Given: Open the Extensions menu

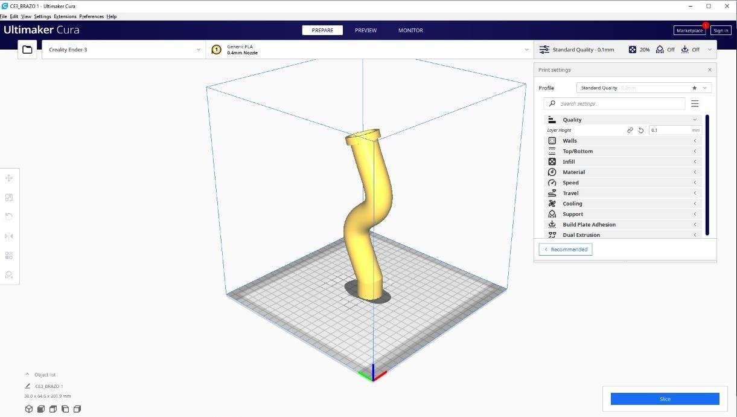Looking at the screenshot, I should click(65, 16).
